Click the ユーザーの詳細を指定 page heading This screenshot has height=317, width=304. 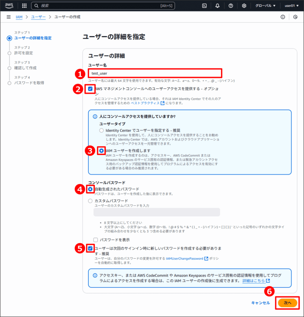point(114,37)
